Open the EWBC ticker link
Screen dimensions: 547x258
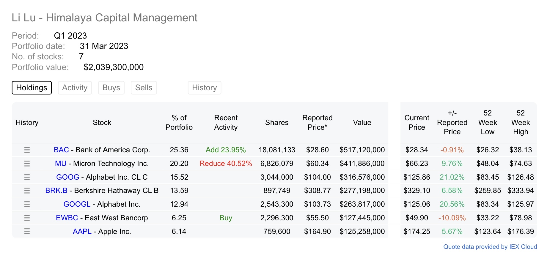[67, 218]
